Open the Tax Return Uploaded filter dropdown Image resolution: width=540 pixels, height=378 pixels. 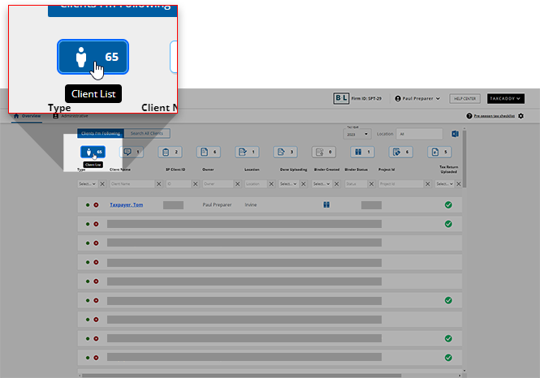point(445,184)
